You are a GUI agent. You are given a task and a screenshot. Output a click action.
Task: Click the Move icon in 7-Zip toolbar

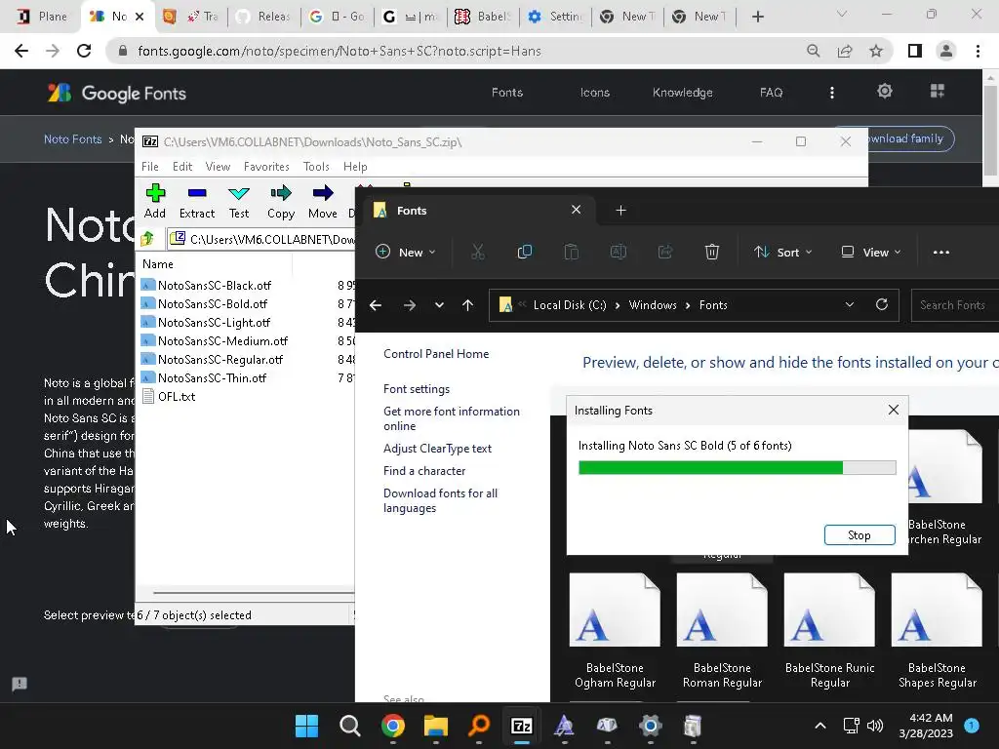[323, 201]
